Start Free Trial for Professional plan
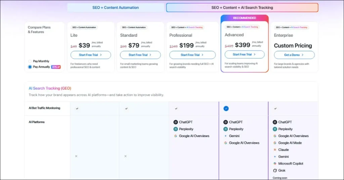344x180 pixels. (x=192, y=55)
